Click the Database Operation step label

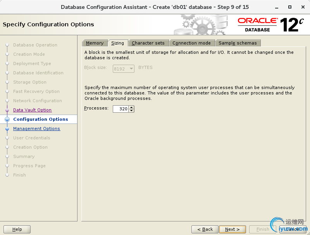tap(35, 45)
